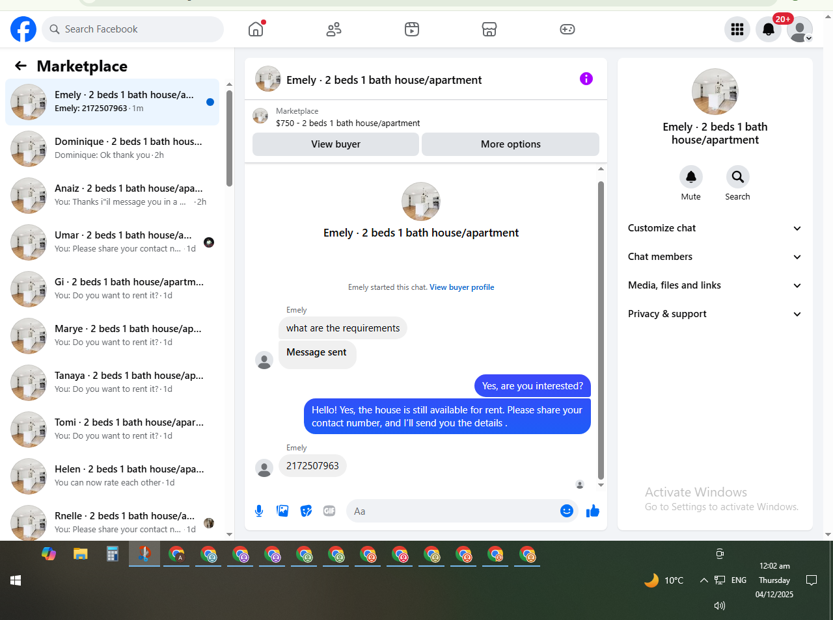The width and height of the screenshot is (833, 620).
Task: Click the taskbar volume speaker icon
Action: pyautogui.click(x=720, y=606)
